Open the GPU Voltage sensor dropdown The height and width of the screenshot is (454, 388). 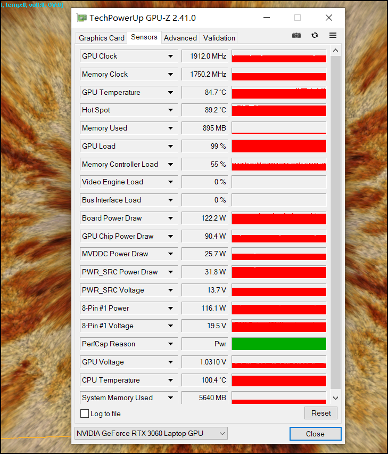pos(170,362)
